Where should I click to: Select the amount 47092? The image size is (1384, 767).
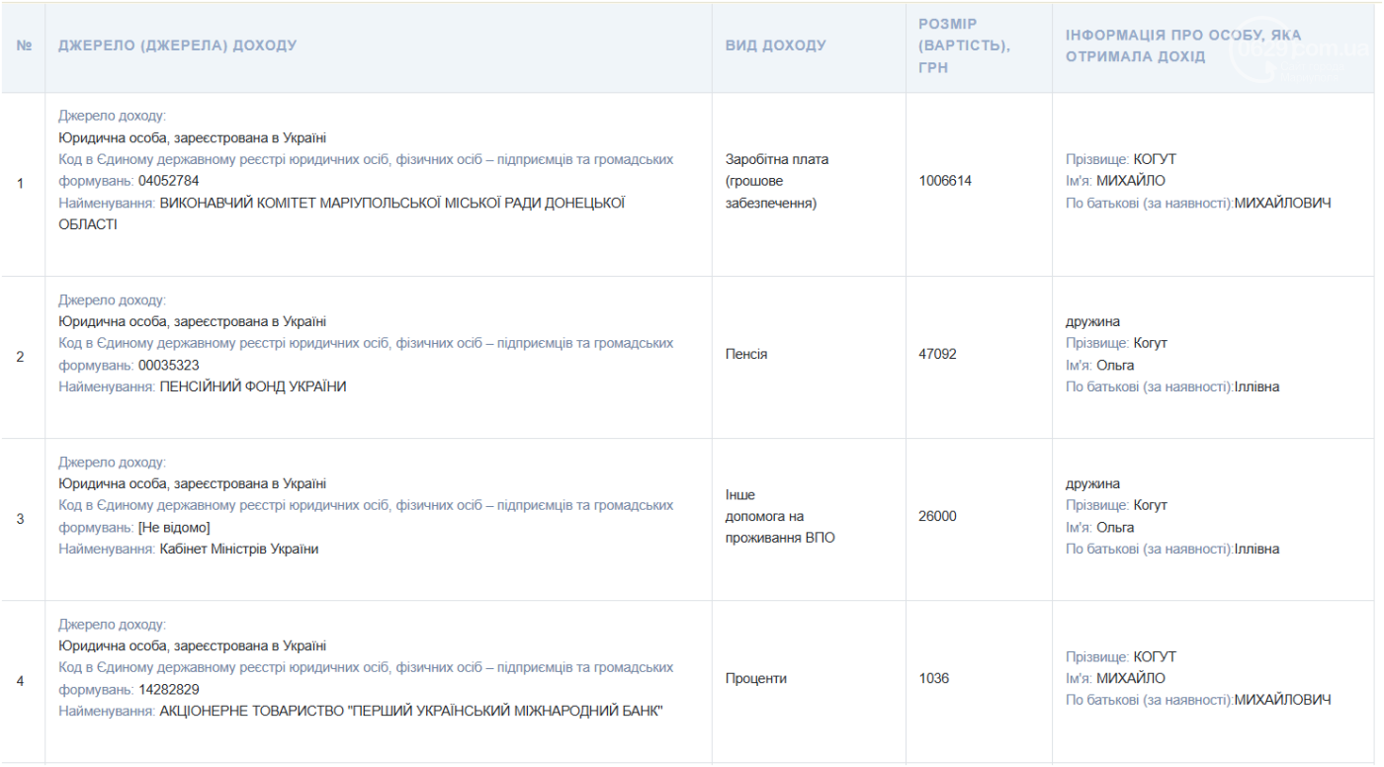937,354
